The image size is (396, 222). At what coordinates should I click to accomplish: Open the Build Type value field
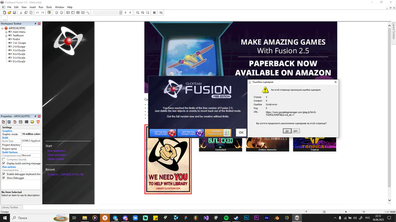pos(31,141)
